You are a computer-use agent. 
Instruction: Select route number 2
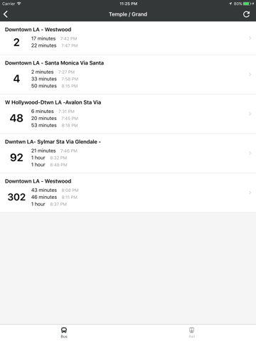pyautogui.click(x=16, y=43)
